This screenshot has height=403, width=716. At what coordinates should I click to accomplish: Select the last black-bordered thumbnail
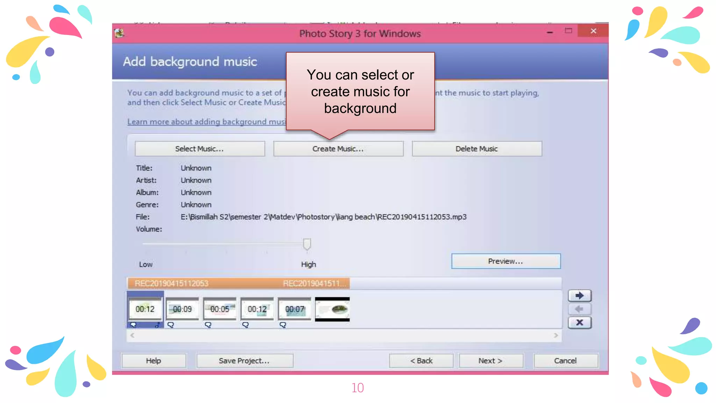point(332,309)
